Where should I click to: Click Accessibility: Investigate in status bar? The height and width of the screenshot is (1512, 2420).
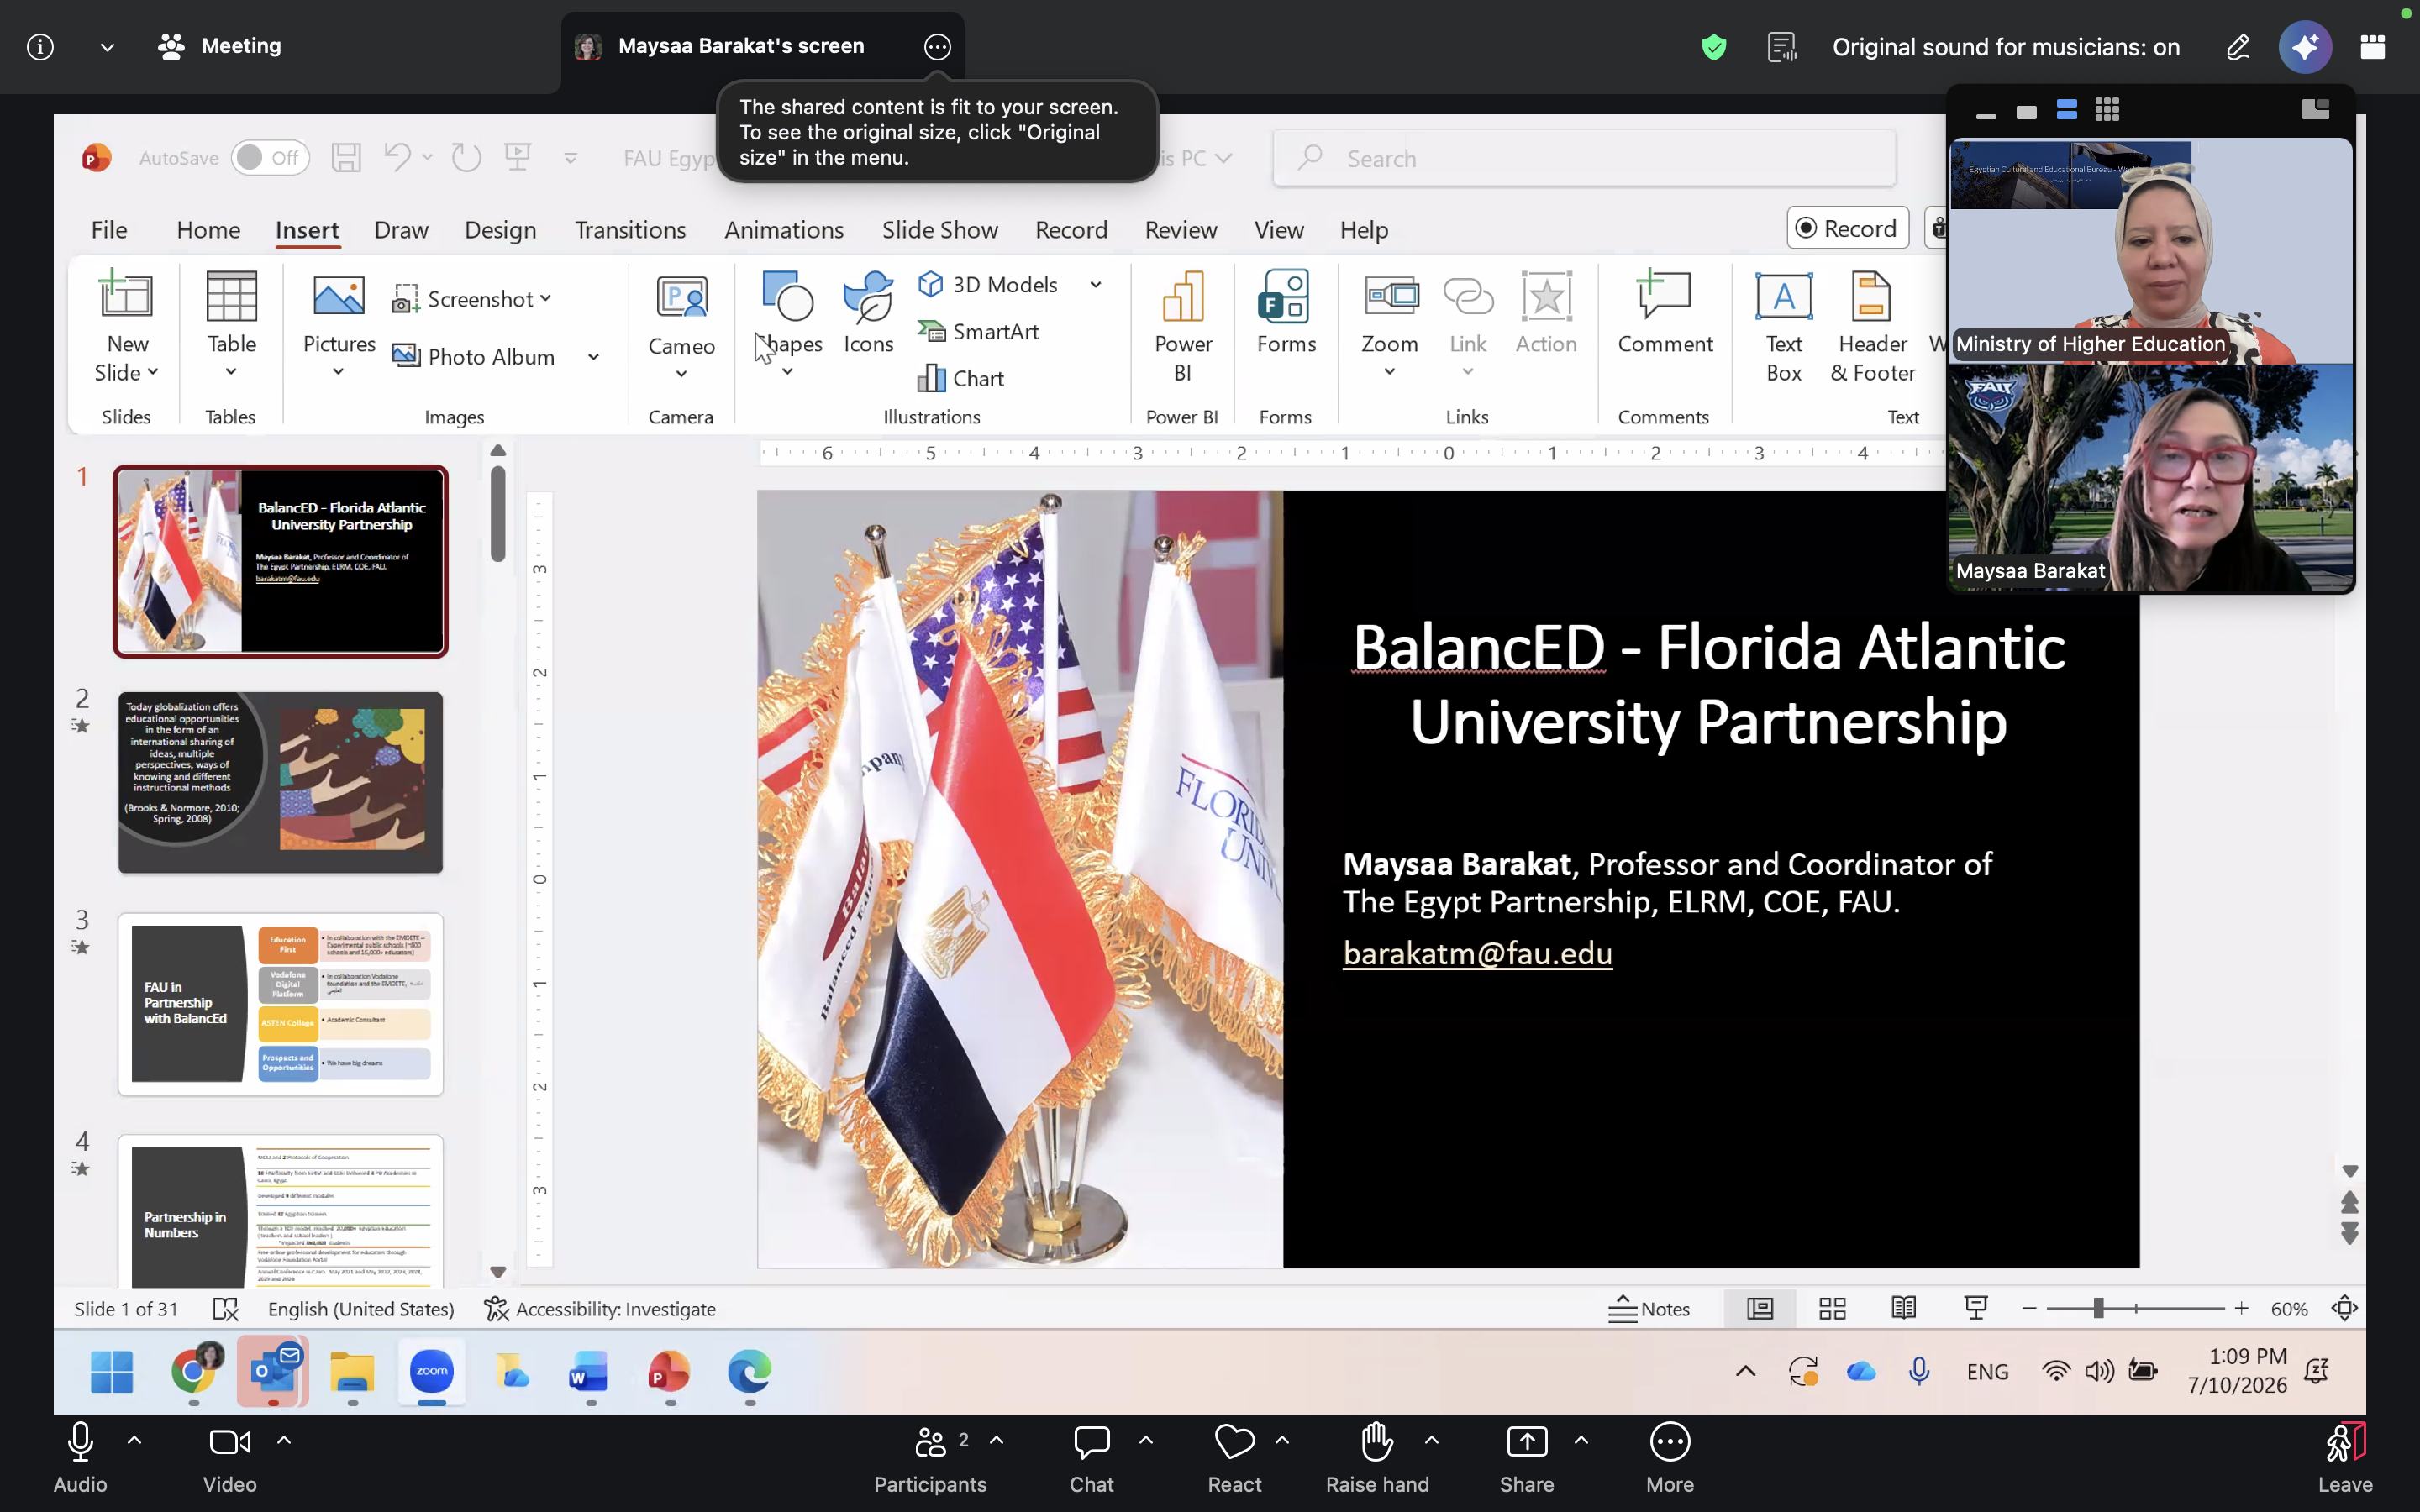click(x=600, y=1309)
